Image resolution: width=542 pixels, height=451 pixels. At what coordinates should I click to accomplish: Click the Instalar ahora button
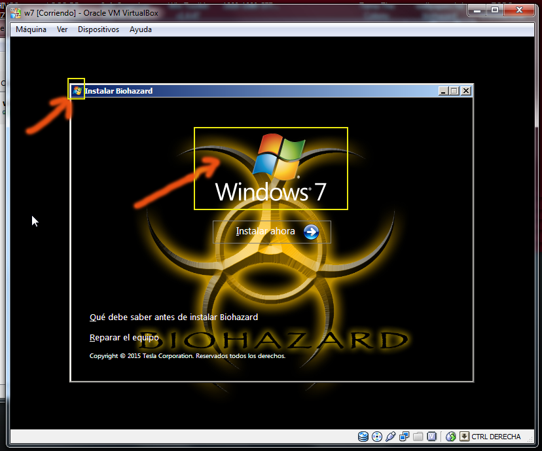coord(272,232)
